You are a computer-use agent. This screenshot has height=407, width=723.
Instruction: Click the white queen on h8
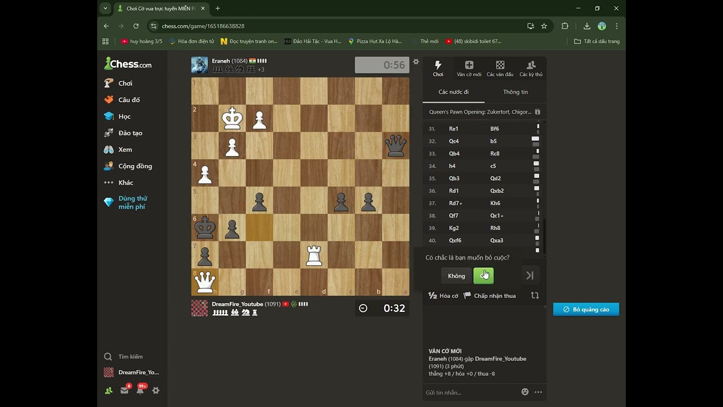[x=205, y=282]
